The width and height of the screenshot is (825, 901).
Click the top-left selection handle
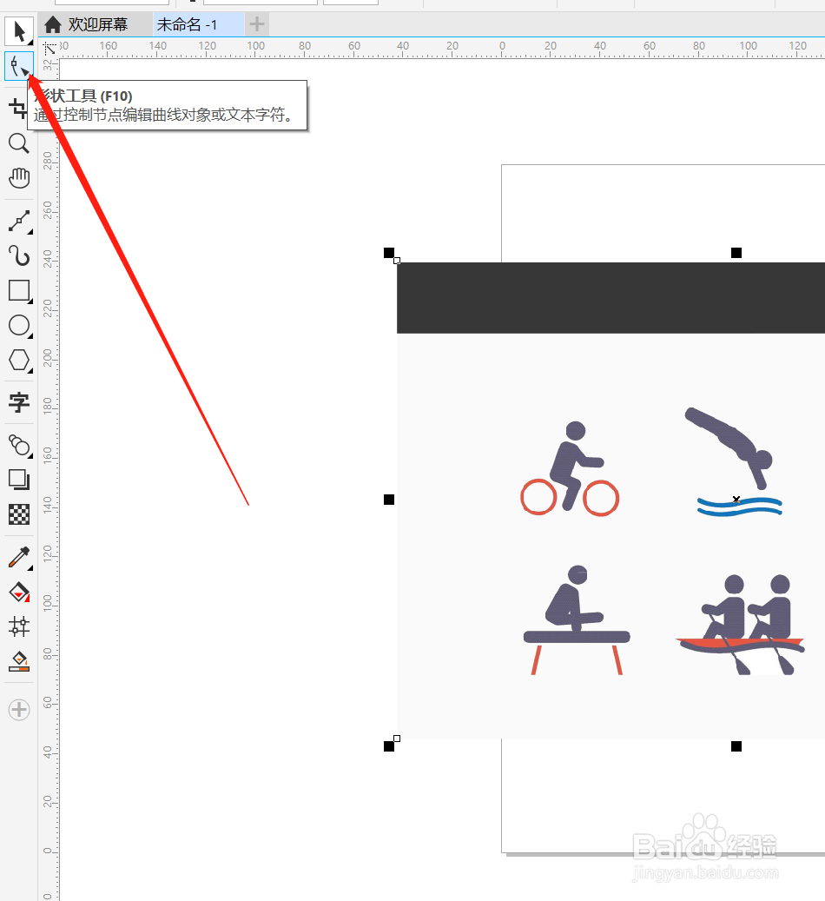389,253
